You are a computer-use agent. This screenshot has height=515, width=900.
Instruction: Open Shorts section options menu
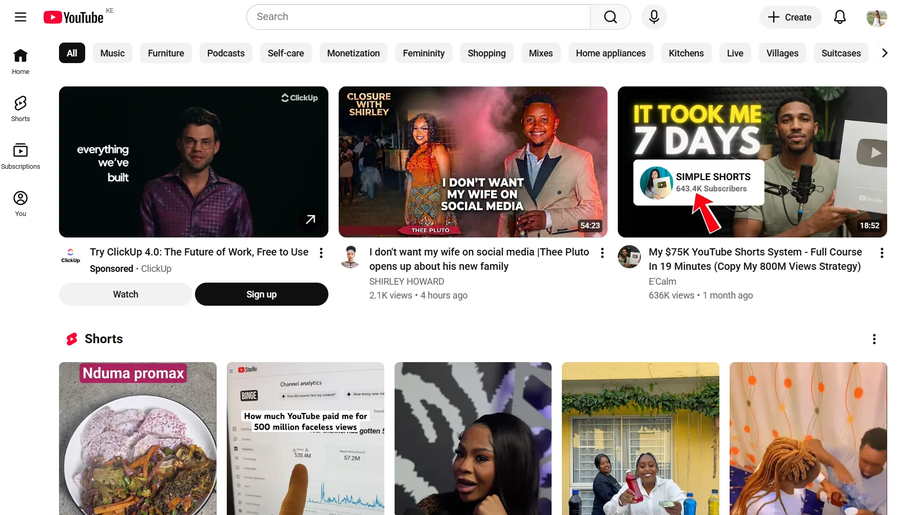tap(874, 339)
